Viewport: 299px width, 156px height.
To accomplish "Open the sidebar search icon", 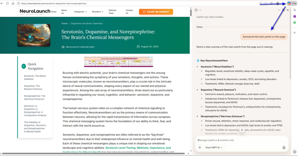I will (x=295, y=10).
